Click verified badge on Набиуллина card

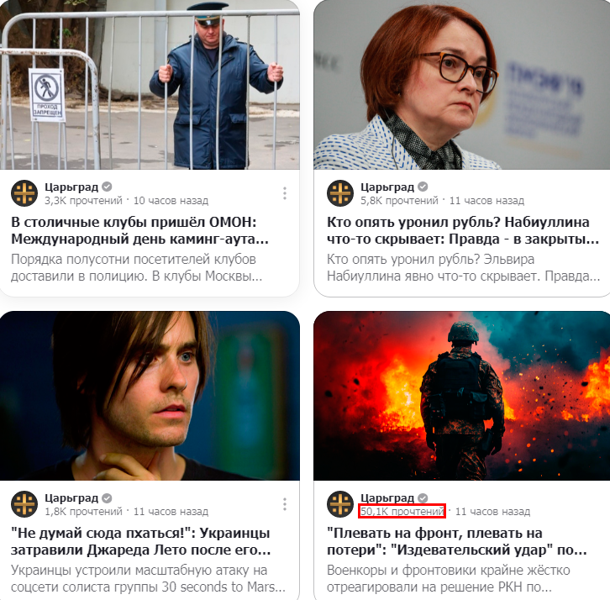(423, 187)
